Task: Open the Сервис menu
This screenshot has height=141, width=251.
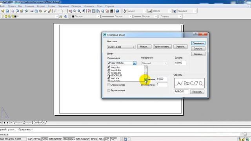Action: tap(52, 6)
